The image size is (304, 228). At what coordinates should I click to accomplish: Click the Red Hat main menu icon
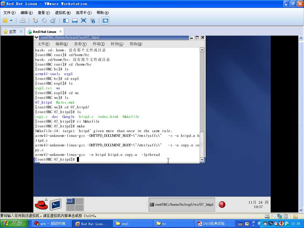41,204
